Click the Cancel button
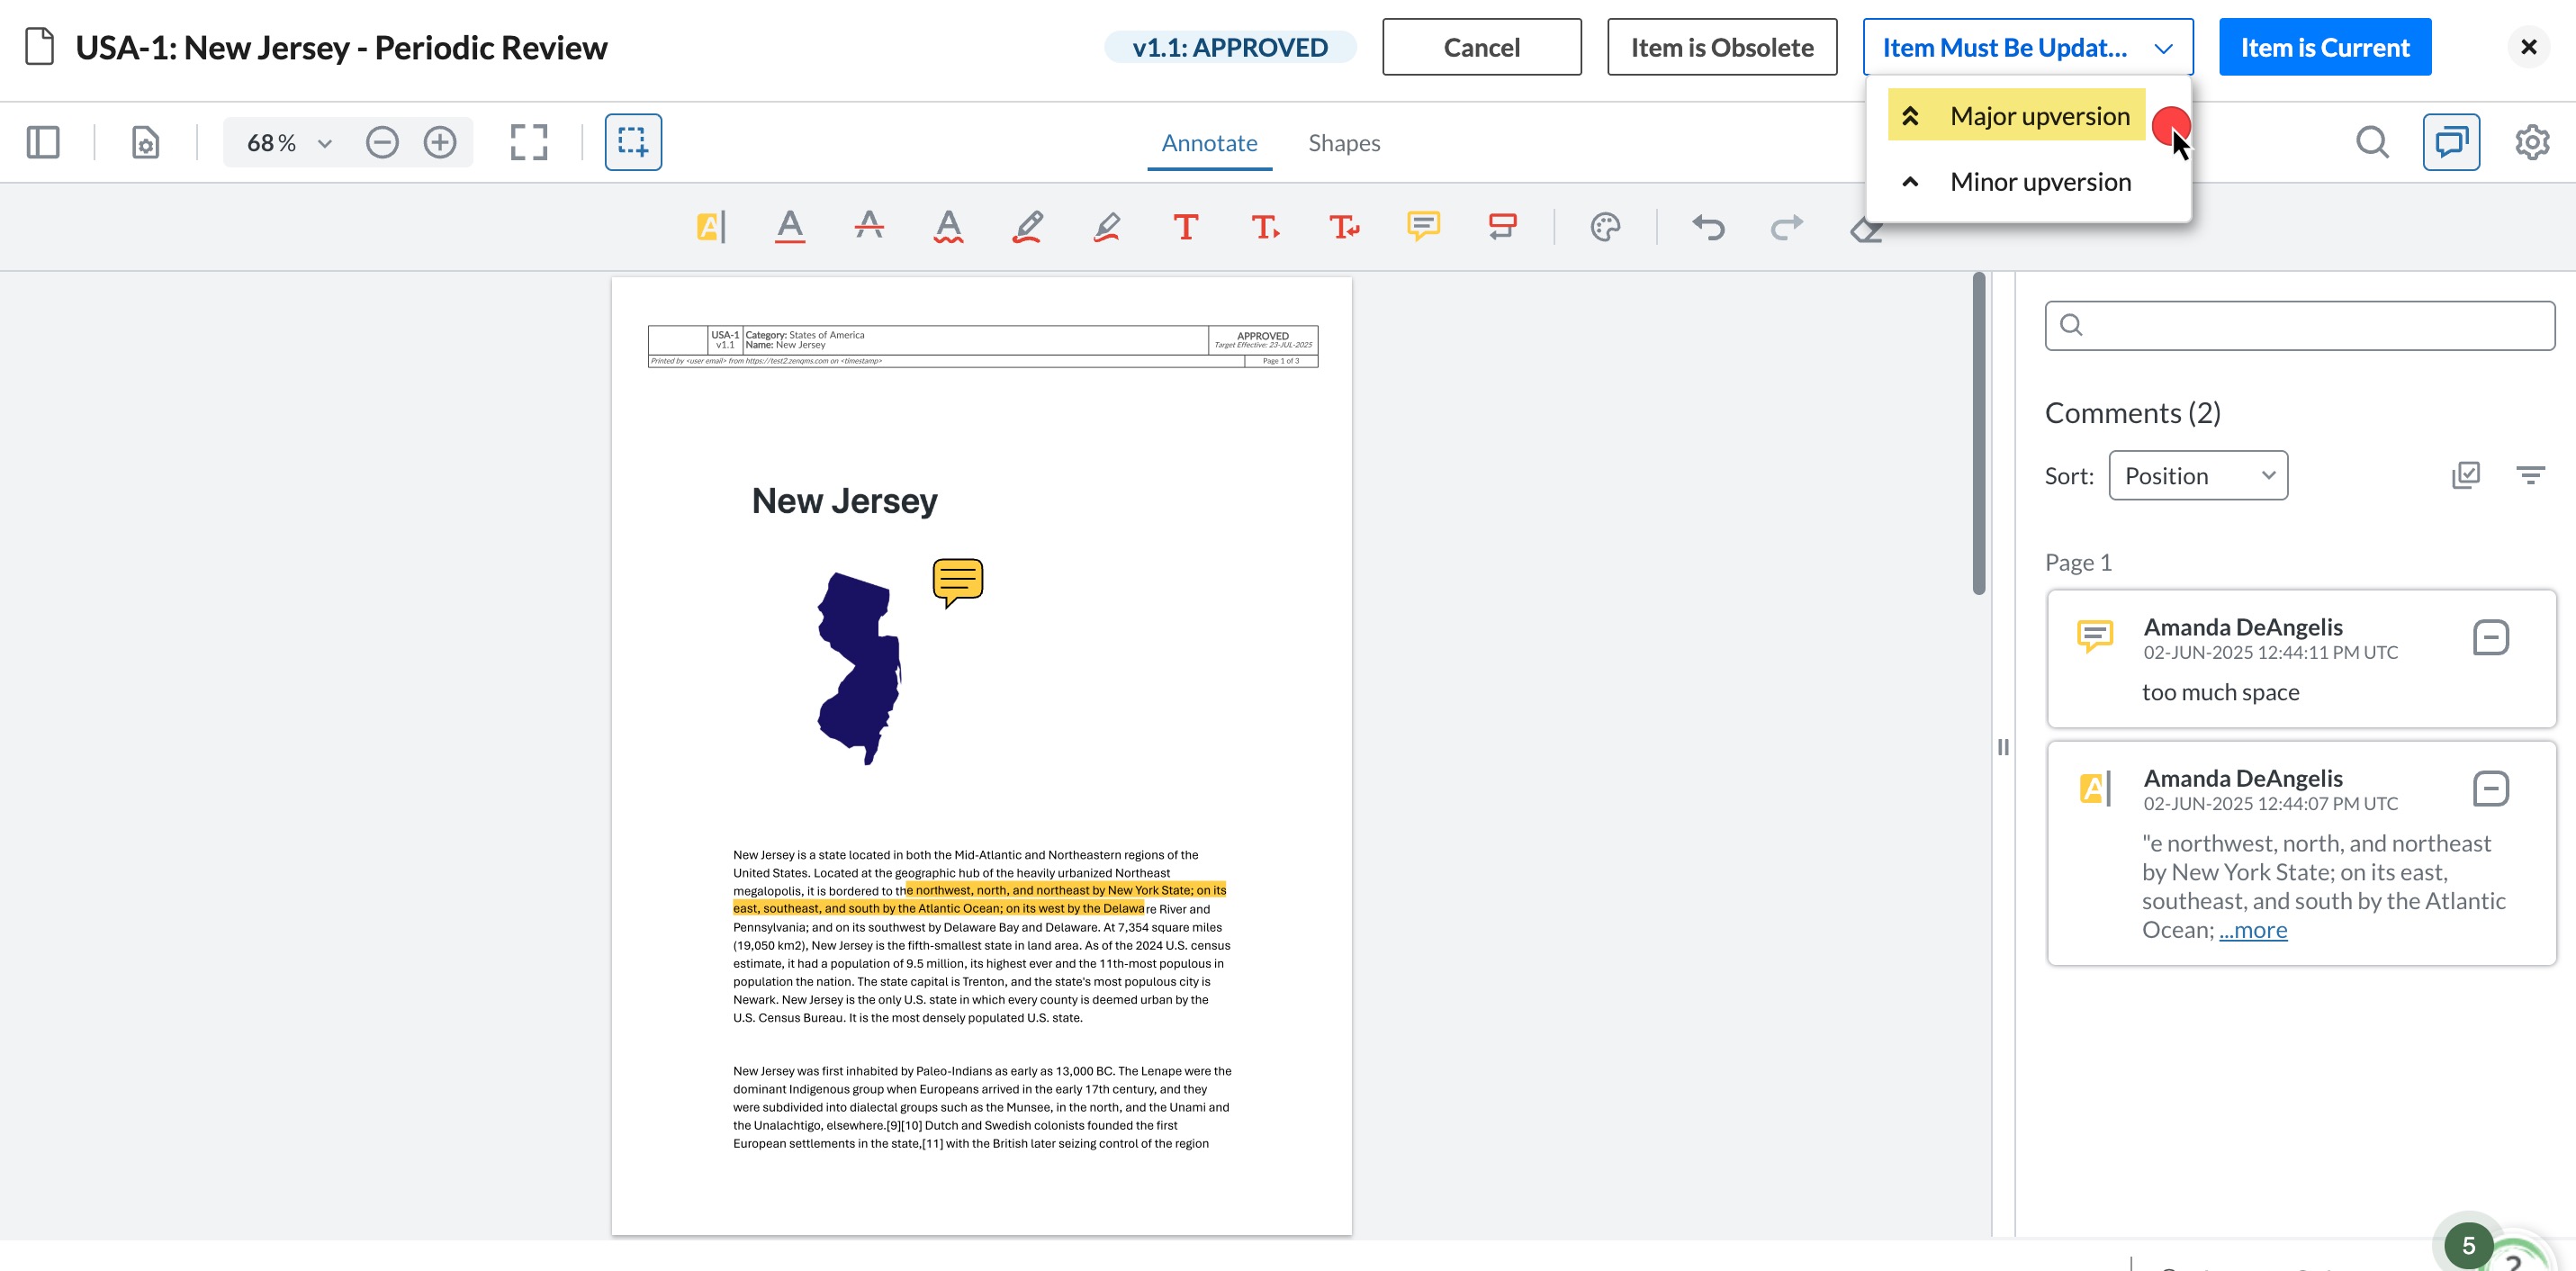2576x1271 pixels. pos(1481,47)
